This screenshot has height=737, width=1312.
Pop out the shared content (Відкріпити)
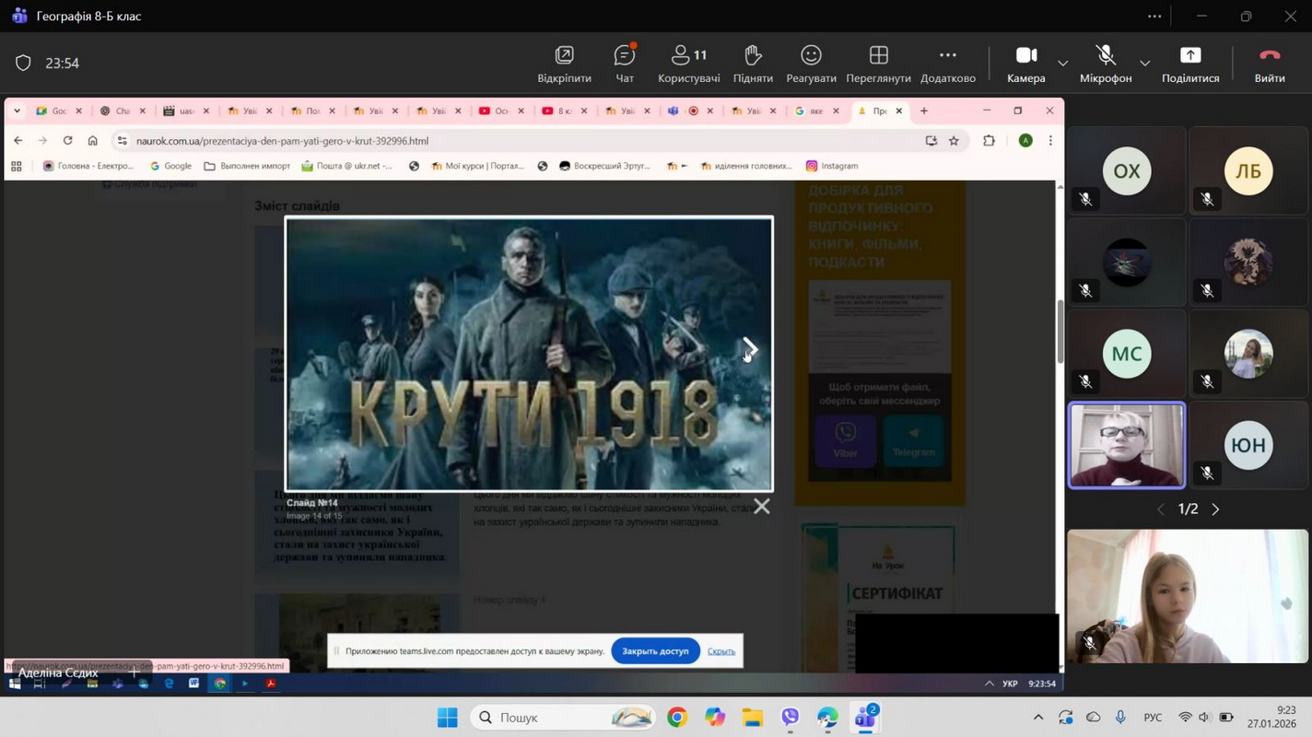tap(564, 64)
